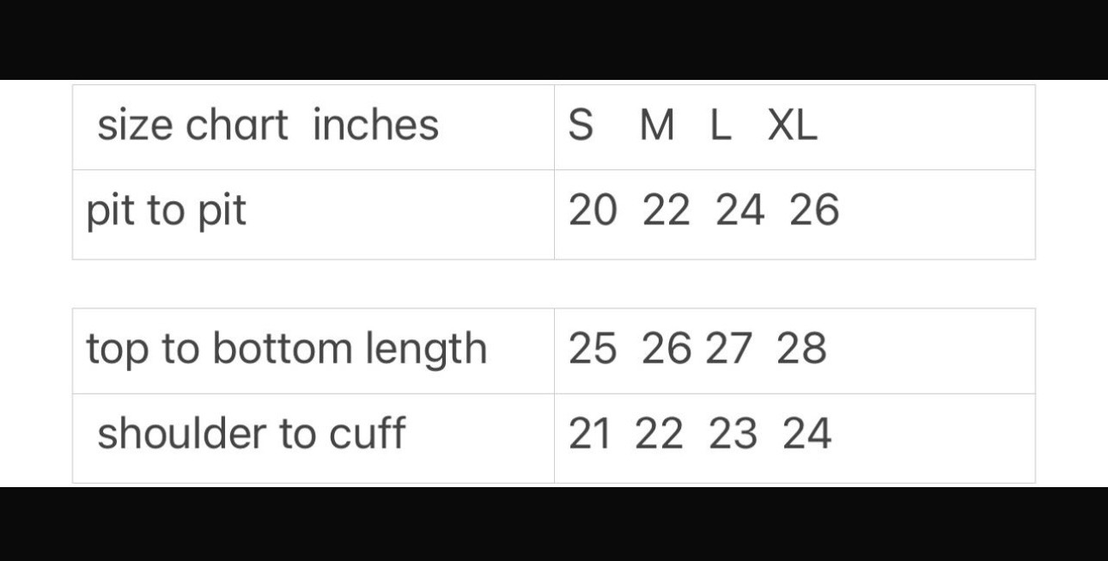
Task: Select the M size column label
Action: (x=657, y=125)
